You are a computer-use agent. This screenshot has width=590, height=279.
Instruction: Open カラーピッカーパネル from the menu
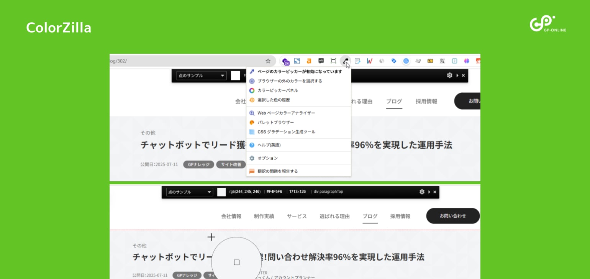pyautogui.click(x=298, y=90)
